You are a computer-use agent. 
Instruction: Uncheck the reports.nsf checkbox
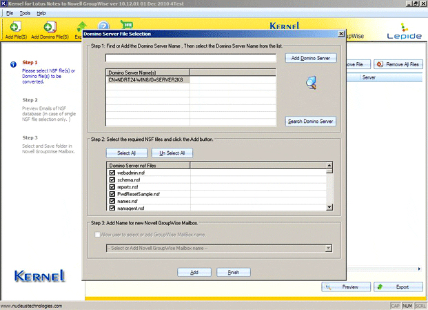tap(112, 186)
